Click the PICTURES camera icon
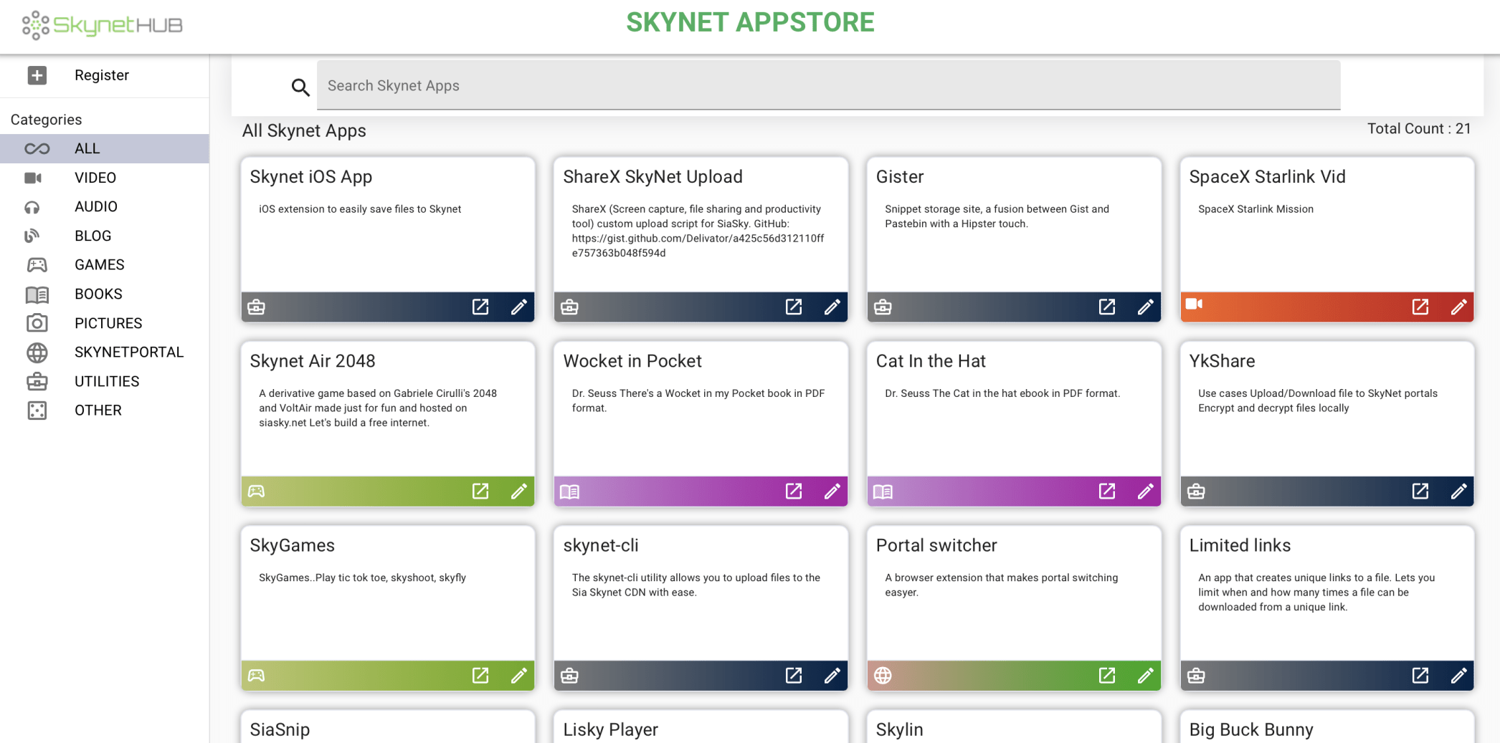The image size is (1500, 743). [37, 323]
